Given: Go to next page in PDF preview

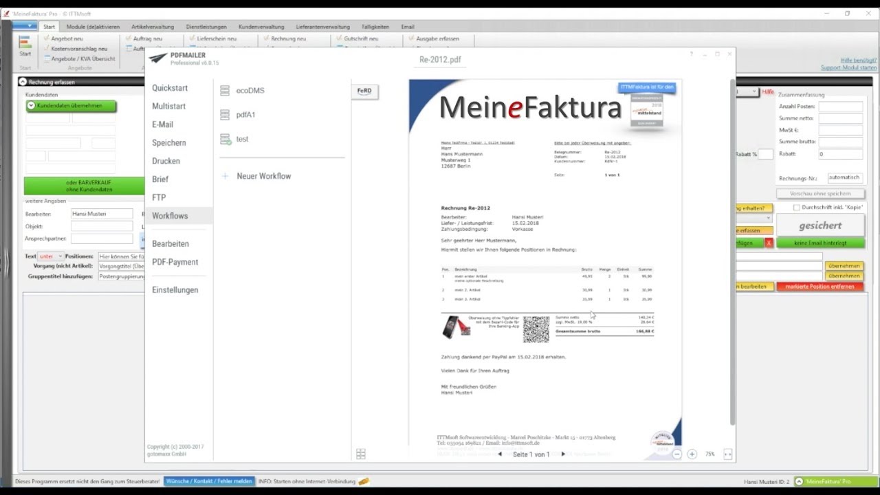Looking at the screenshot, I should (x=563, y=454).
